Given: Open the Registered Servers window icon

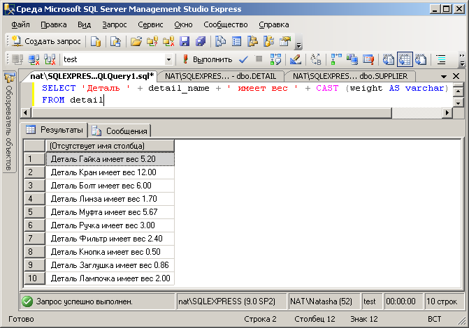Looking at the screenshot, I should click(x=221, y=41).
